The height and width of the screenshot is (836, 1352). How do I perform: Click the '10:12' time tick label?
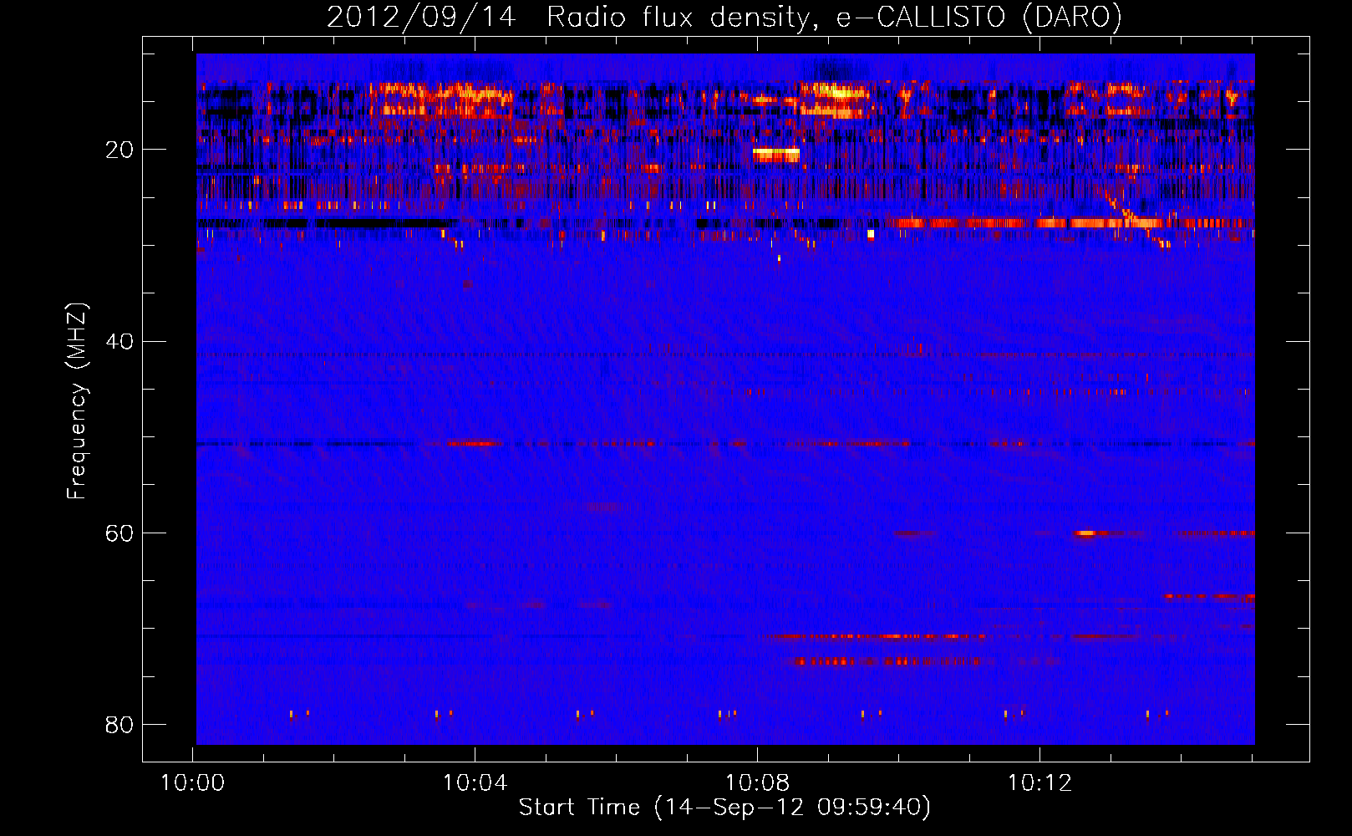tap(1039, 783)
